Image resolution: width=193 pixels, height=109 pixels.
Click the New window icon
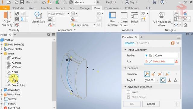point(143,19)
